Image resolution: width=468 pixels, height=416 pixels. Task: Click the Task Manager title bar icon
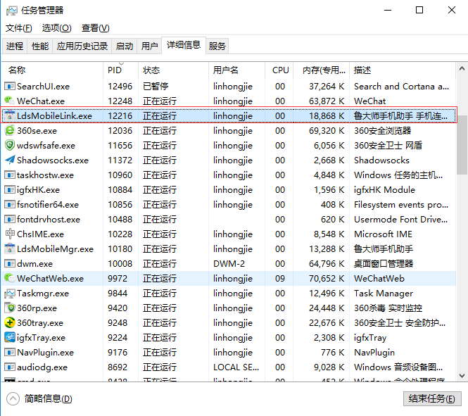[x=12, y=11]
